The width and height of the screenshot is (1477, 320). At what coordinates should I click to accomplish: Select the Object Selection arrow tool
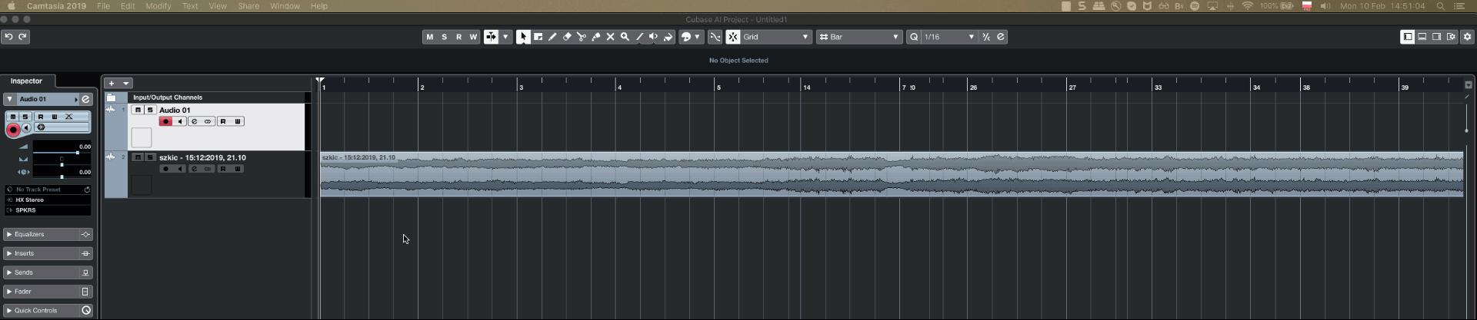pyautogui.click(x=523, y=37)
